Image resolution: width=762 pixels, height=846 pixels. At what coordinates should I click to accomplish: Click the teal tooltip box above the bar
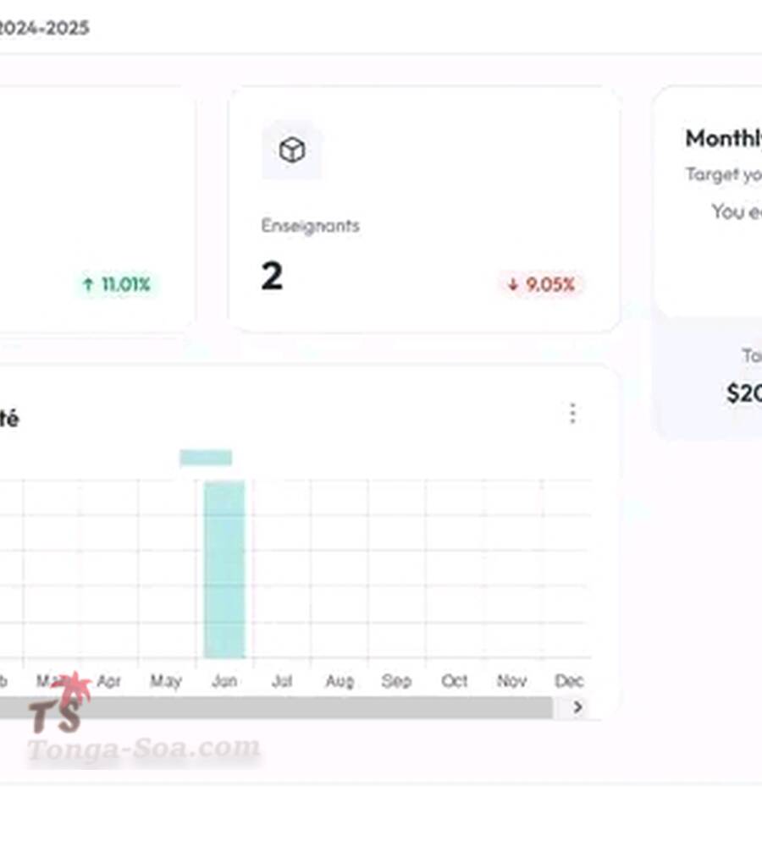pyautogui.click(x=206, y=458)
